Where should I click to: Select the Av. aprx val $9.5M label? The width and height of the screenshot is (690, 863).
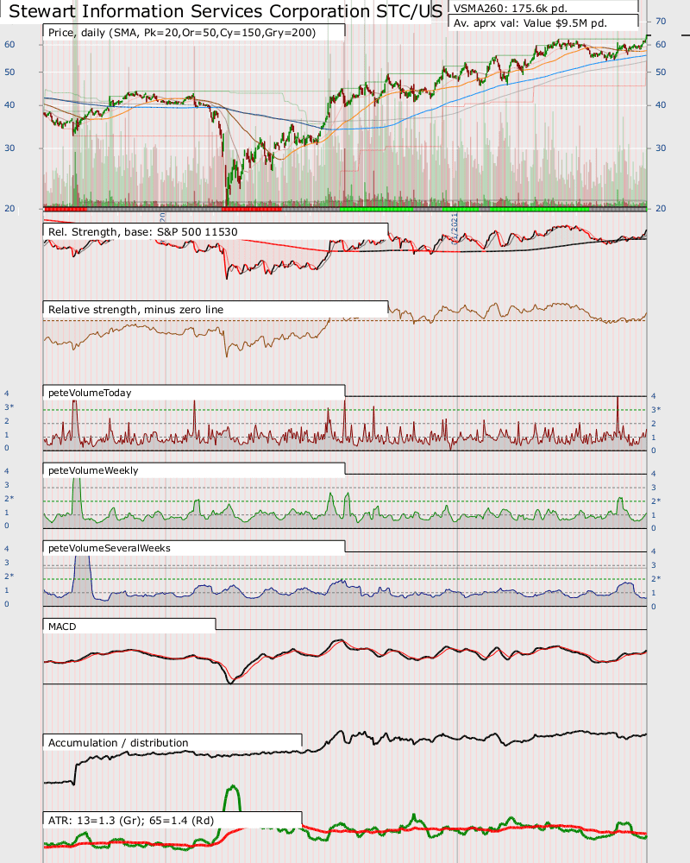530,23
